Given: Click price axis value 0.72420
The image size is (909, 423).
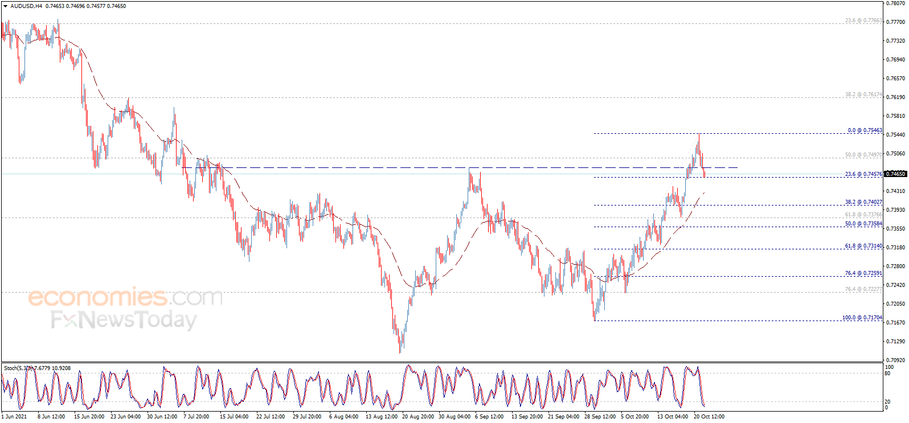Looking at the screenshot, I should click(896, 285).
